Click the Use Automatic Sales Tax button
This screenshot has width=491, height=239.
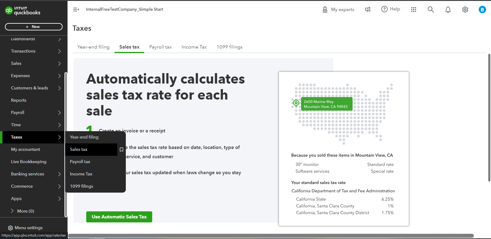click(x=119, y=217)
